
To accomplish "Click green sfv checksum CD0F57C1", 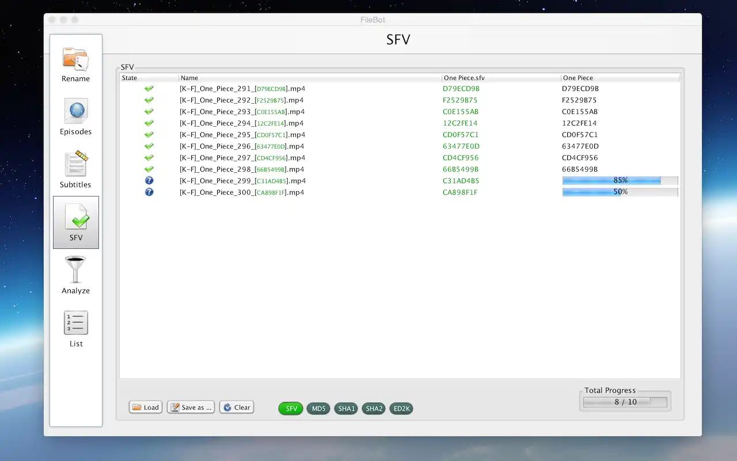I will click(x=461, y=135).
